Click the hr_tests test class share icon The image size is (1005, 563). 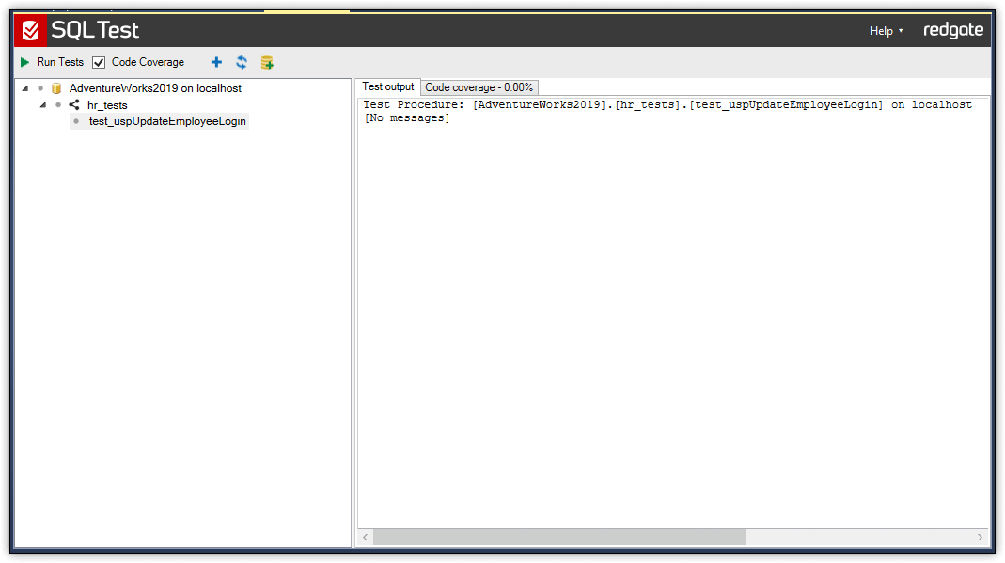(x=74, y=105)
